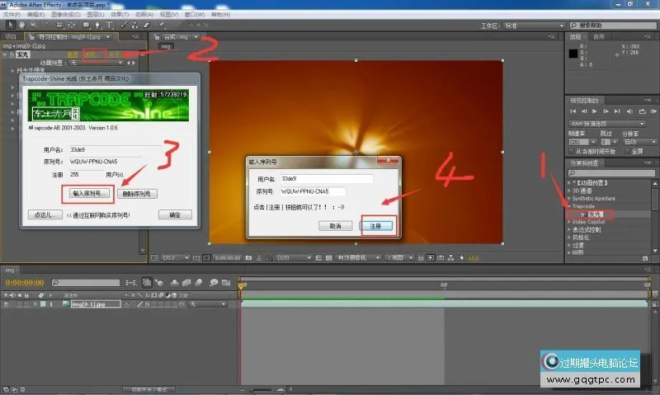Image resolution: width=660 pixels, height=395 pixels.
Task: Select the Zoom magnifier tool
Action: click(x=34, y=26)
